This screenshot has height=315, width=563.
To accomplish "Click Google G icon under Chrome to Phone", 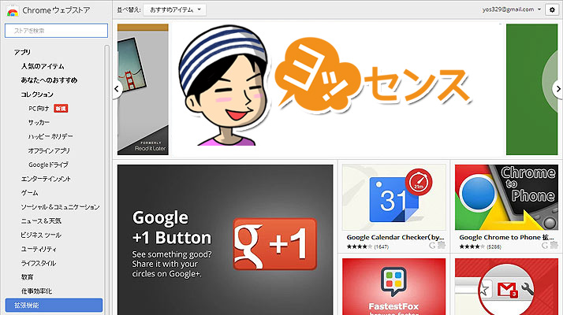I will [545, 246].
